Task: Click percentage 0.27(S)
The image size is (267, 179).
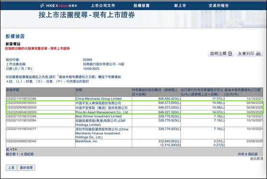Action: [219, 145]
